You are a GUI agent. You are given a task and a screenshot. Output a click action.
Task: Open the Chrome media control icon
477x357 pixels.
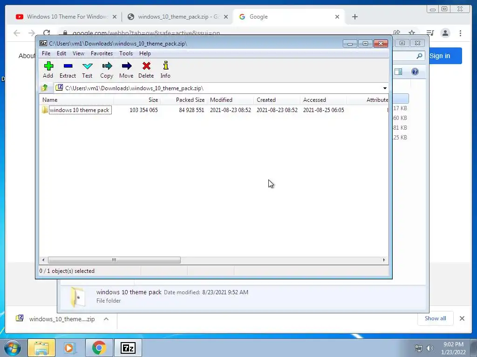(430, 33)
